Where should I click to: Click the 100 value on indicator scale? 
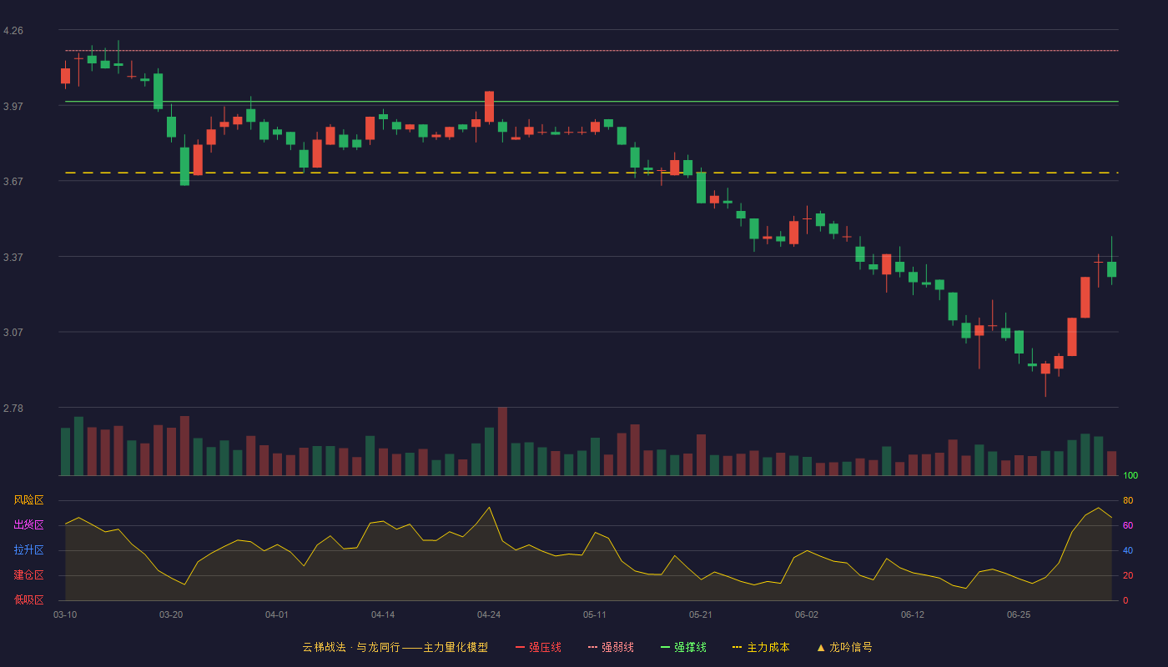tap(1130, 476)
